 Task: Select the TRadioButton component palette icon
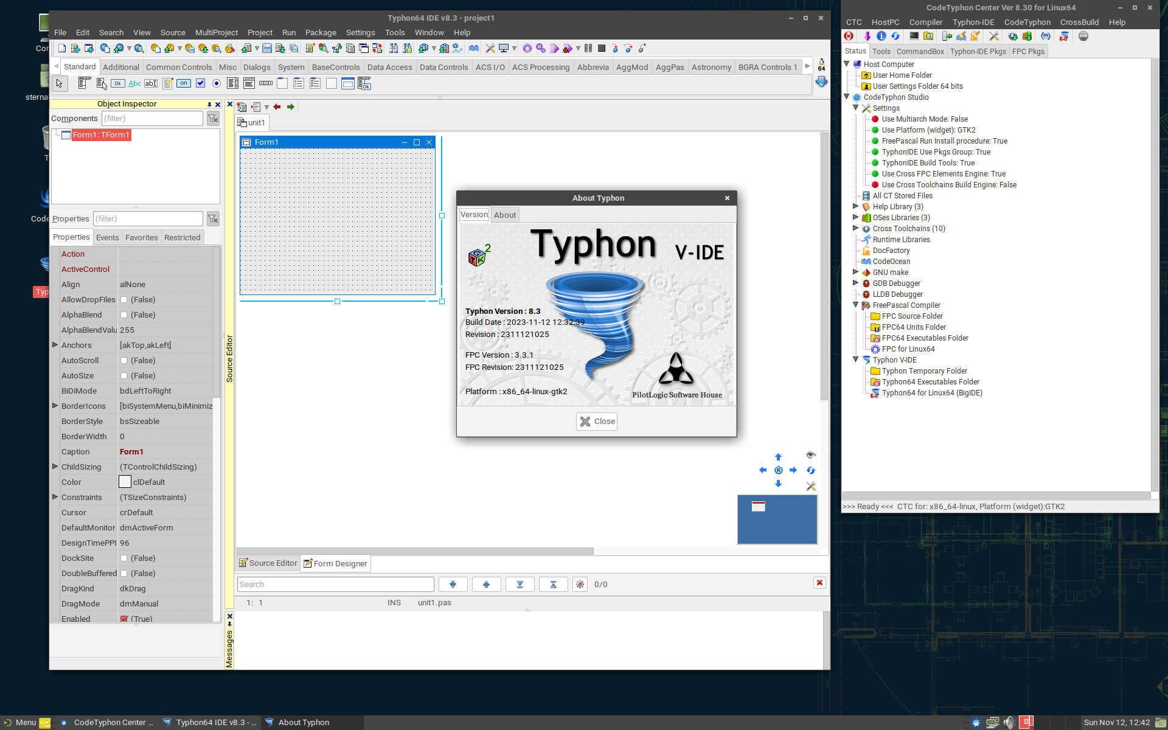point(217,83)
